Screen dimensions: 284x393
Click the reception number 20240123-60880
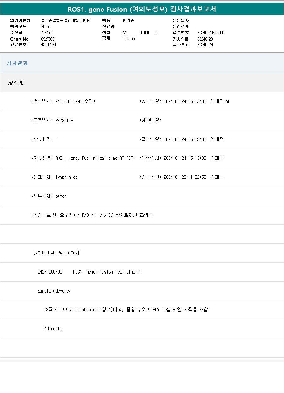211,32
